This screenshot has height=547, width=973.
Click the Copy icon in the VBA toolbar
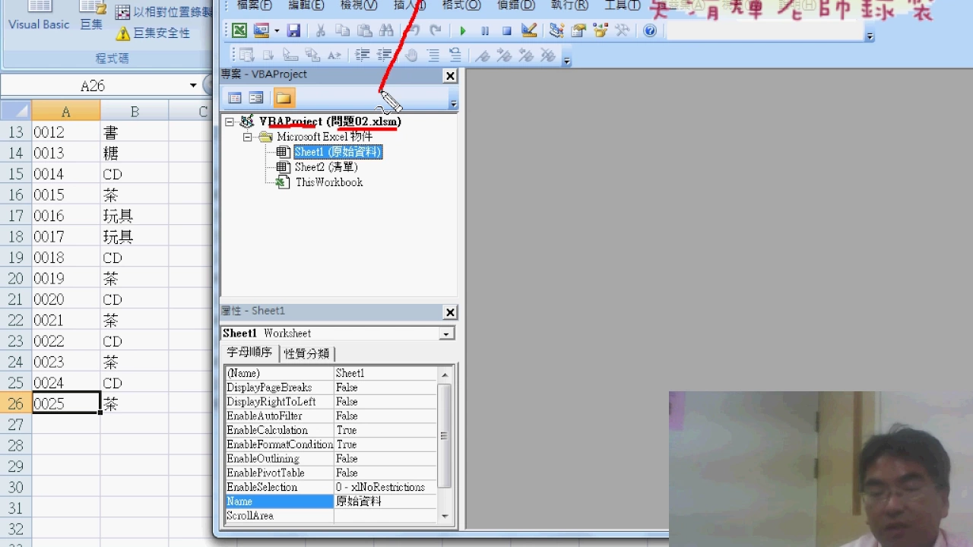[x=343, y=30]
